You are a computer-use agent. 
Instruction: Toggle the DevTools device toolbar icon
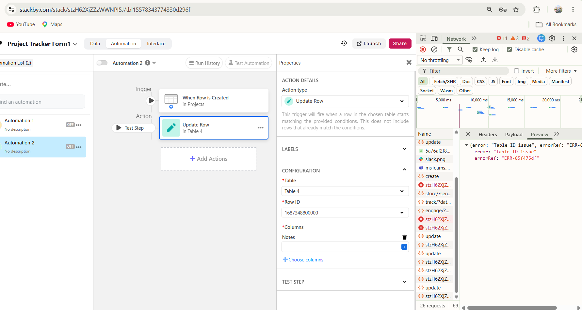[434, 38]
